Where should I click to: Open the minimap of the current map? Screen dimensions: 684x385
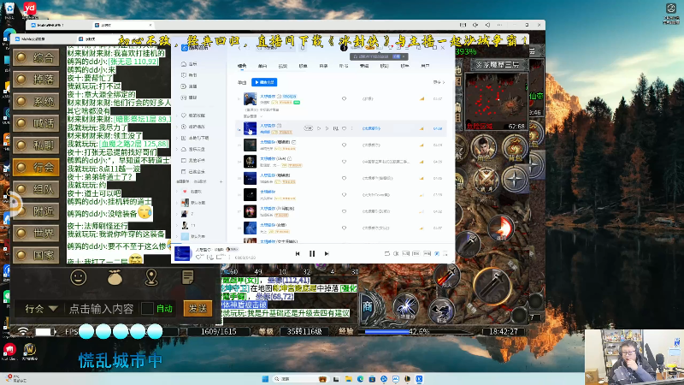pos(497,102)
